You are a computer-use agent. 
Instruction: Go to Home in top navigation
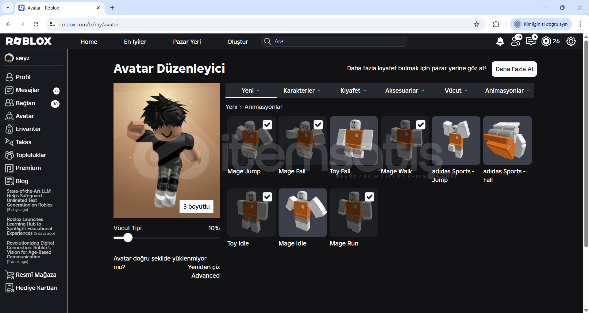pos(89,42)
